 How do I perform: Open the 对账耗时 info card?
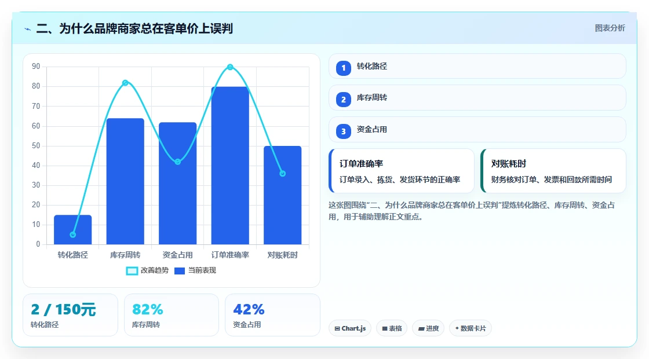tap(553, 171)
